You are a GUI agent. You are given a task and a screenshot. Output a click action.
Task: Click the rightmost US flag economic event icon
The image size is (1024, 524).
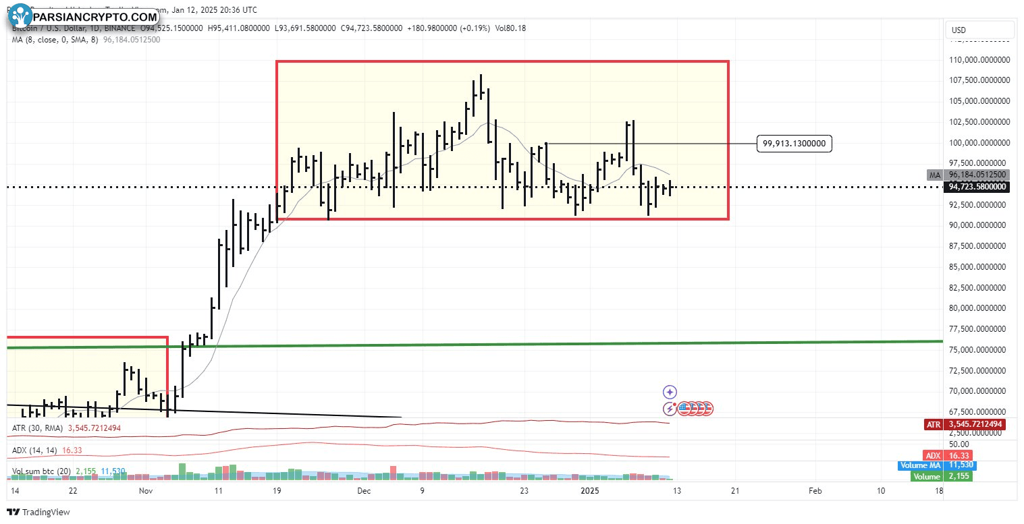(707, 408)
